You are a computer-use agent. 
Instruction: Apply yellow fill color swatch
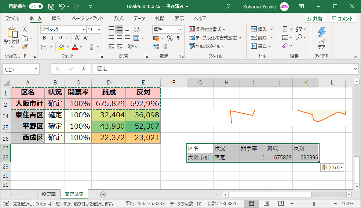click(x=61, y=47)
